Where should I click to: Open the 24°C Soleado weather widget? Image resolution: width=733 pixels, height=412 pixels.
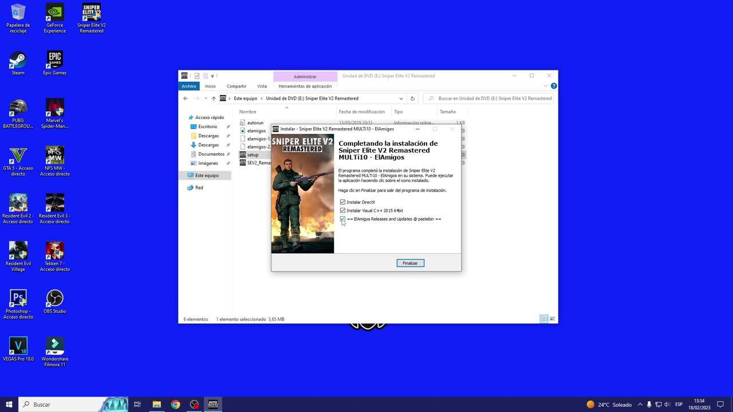[609, 405]
